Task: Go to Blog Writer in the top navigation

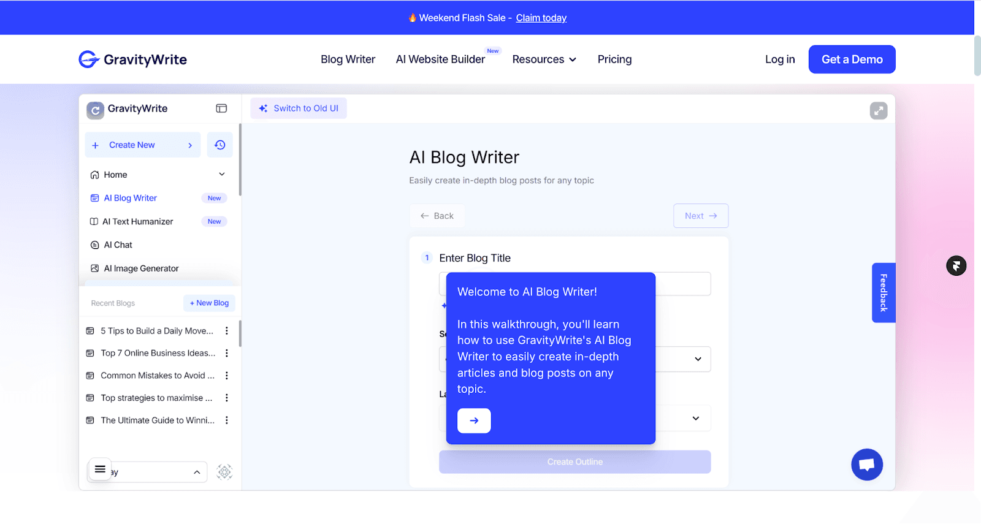Action: [348, 59]
